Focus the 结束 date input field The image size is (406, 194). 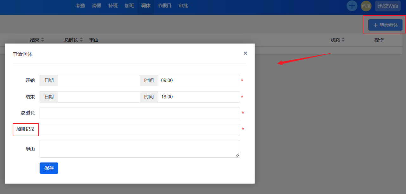point(99,97)
